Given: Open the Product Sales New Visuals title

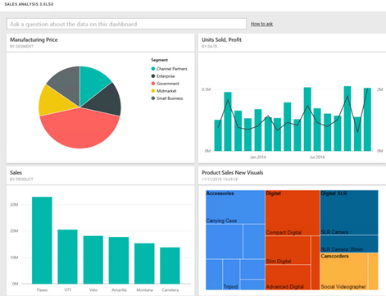Looking at the screenshot, I should 233,173.
